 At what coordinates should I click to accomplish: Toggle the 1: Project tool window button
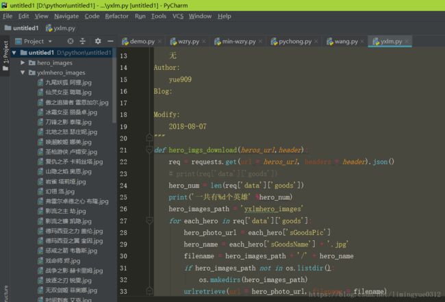coord(5,55)
